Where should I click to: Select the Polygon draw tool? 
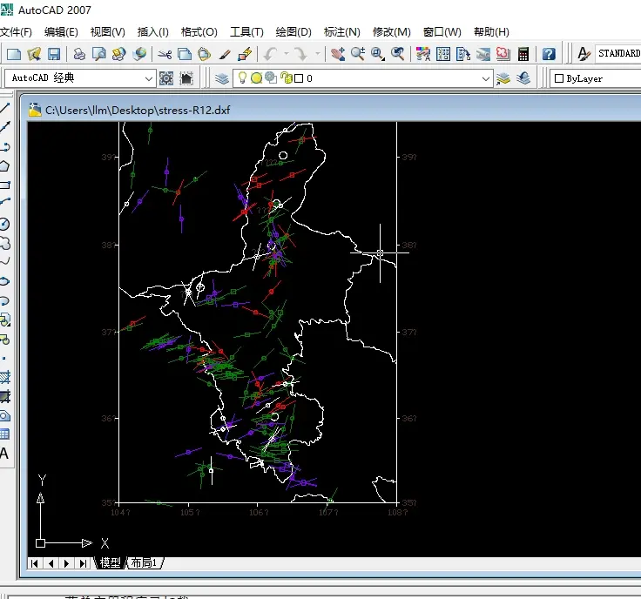pos(4,166)
